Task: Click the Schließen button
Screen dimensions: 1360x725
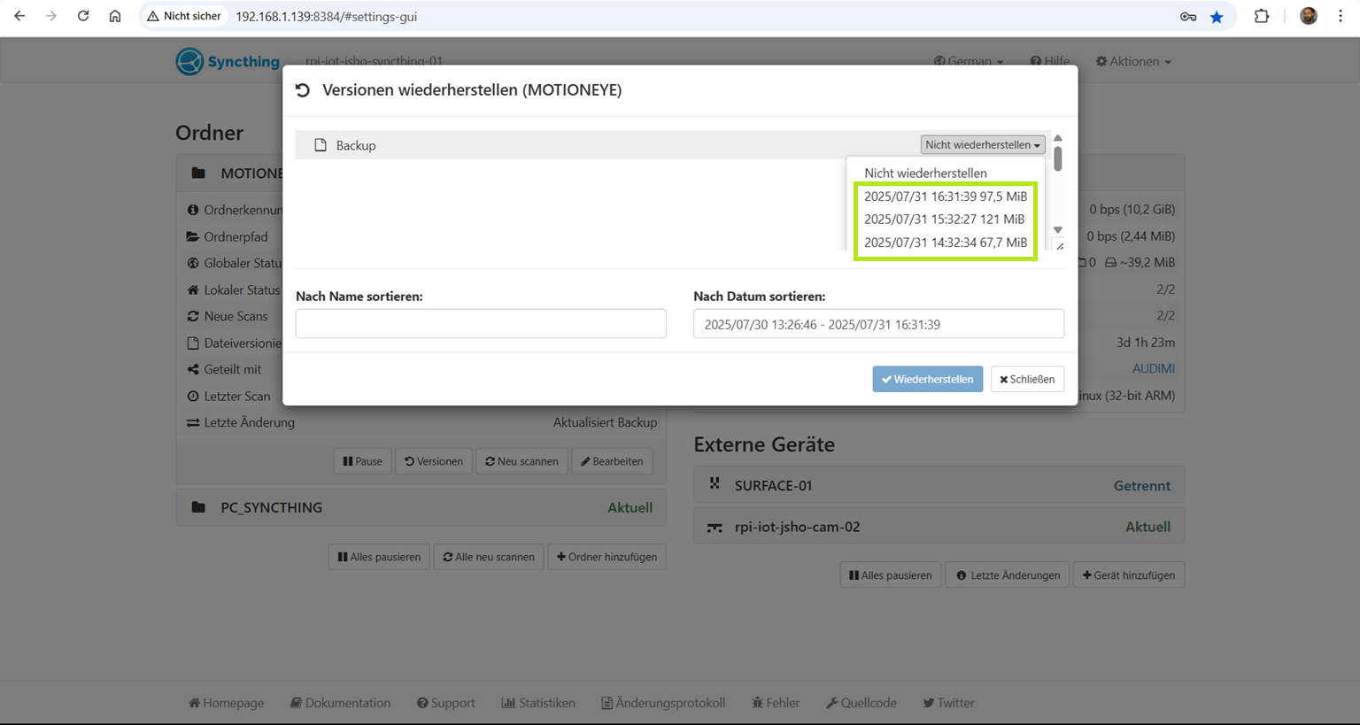Action: click(1027, 379)
